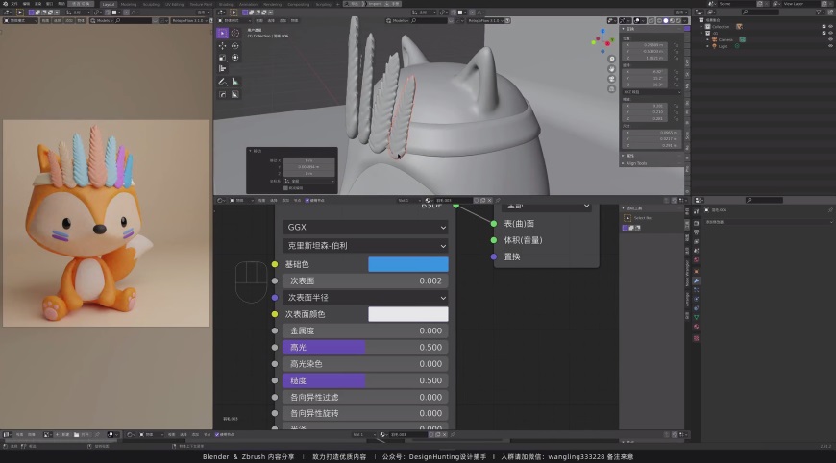The width and height of the screenshot is (836, 463).
Task: Open the Output properties printer tab icon
Action: coord(697,232)
